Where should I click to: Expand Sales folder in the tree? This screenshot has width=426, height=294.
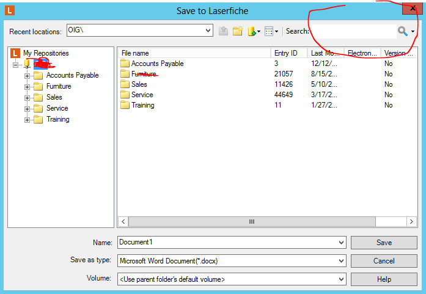click(x=27, y=98)
